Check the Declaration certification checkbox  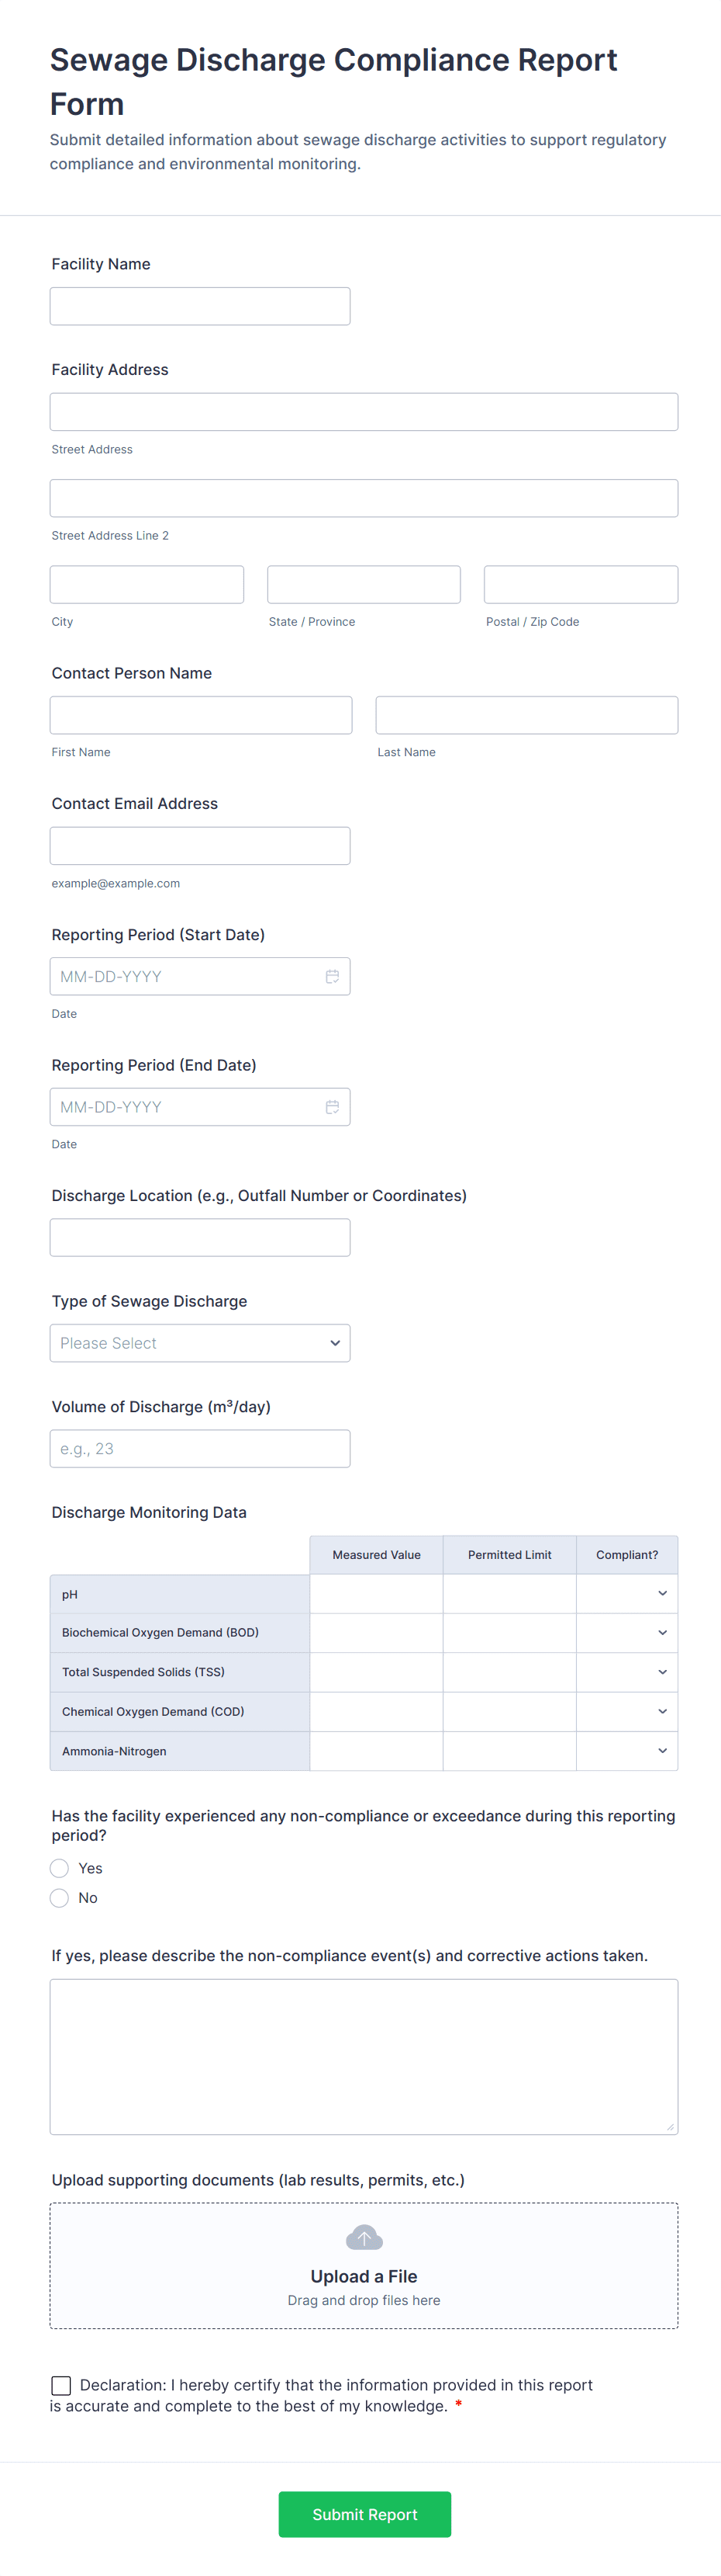point(61,2385)
